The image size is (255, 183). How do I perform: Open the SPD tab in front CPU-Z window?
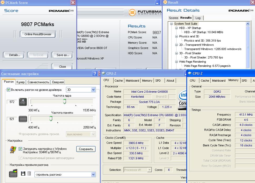[x=244, y=81]
